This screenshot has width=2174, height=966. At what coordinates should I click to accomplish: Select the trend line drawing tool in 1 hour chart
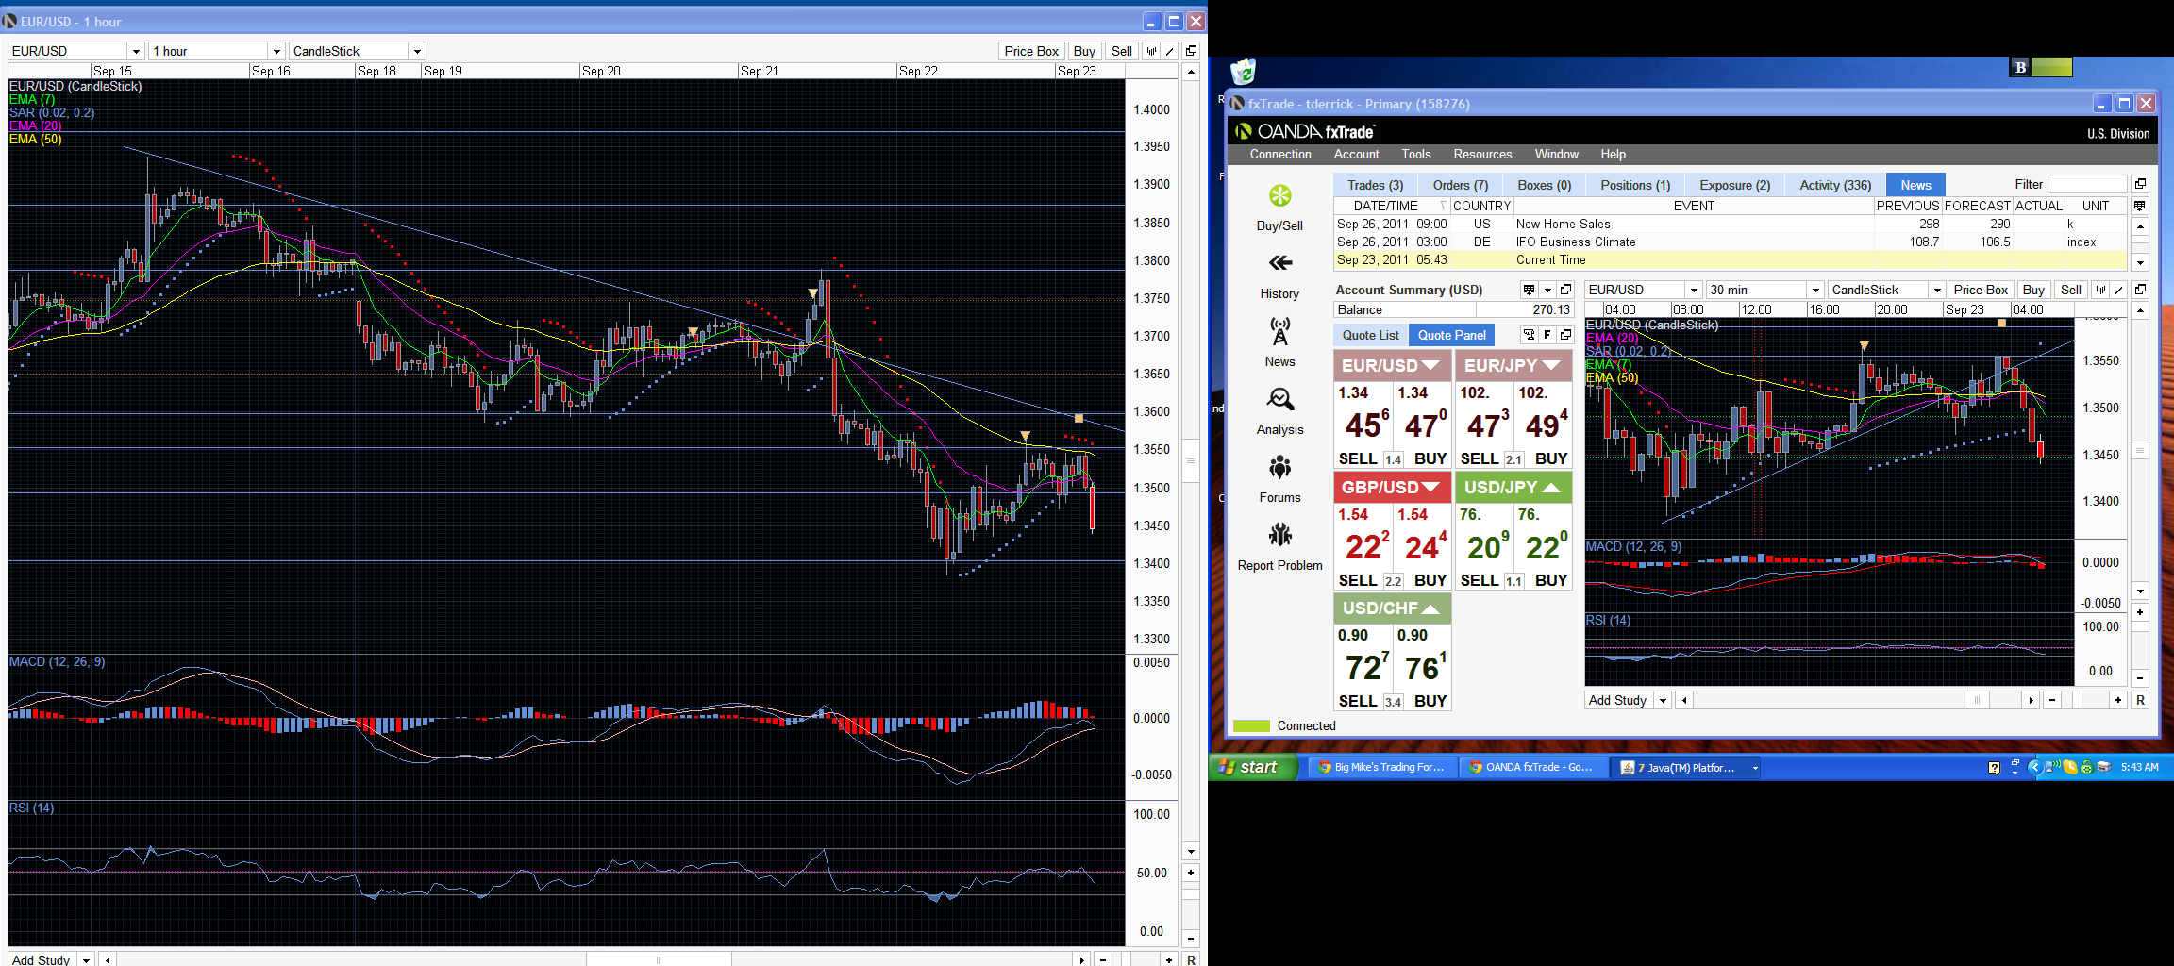1170,51
